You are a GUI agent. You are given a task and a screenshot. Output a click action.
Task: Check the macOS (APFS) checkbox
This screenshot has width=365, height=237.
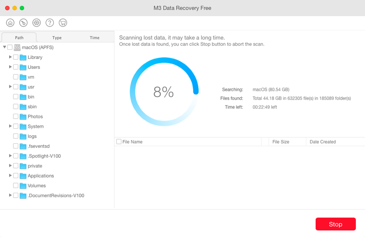tap(10, 47)
